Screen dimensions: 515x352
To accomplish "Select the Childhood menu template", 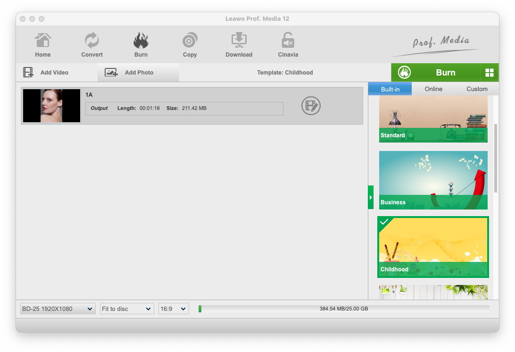I will click(x=433, y=247).
